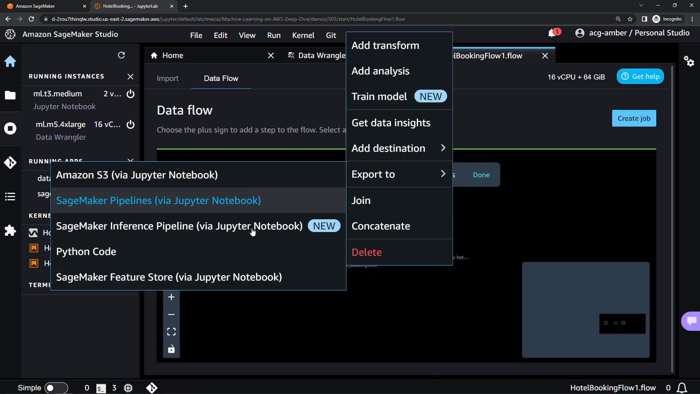Open the File Browser folder icon

coord(10,95)
